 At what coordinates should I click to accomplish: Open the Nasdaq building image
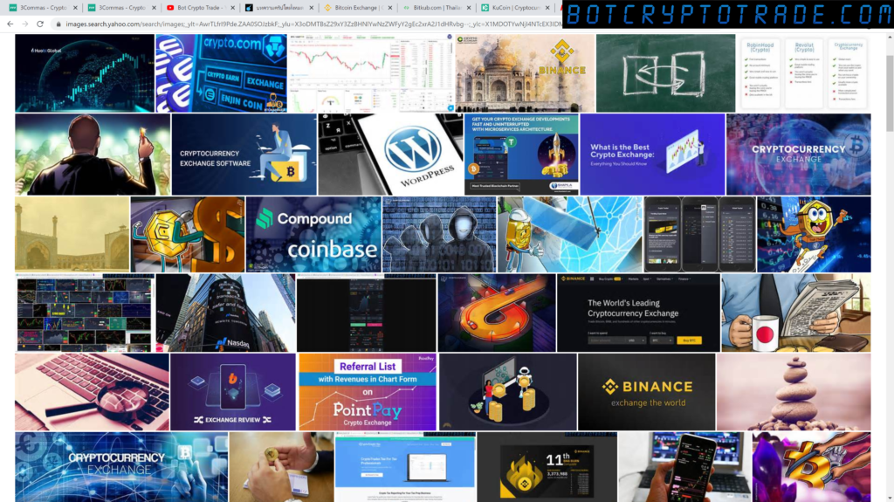(225, 313)
